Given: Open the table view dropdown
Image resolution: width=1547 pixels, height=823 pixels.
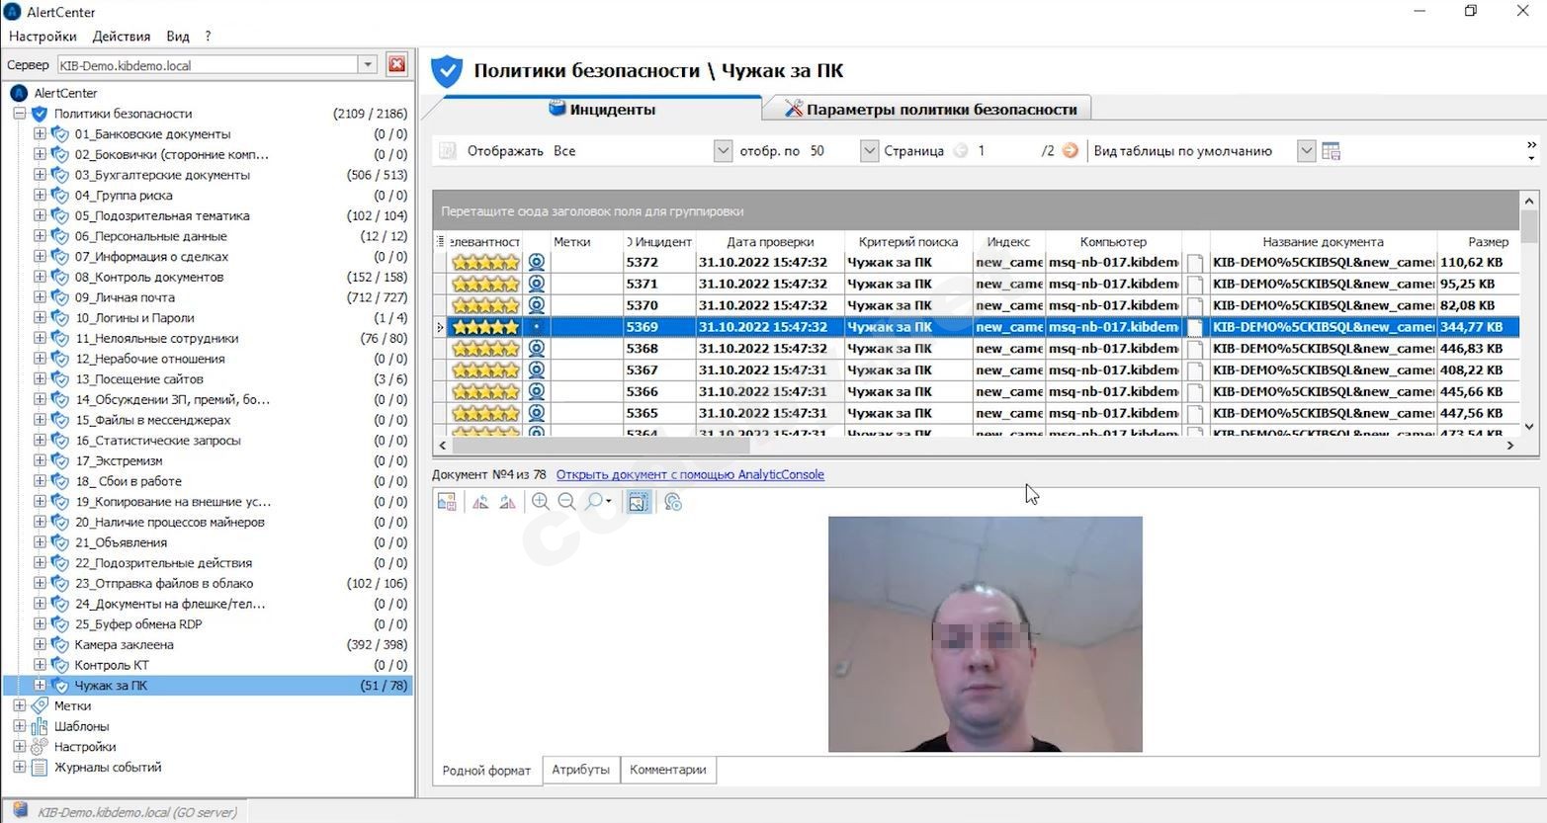Looking at the screenshot, I should click(1306, 151).
